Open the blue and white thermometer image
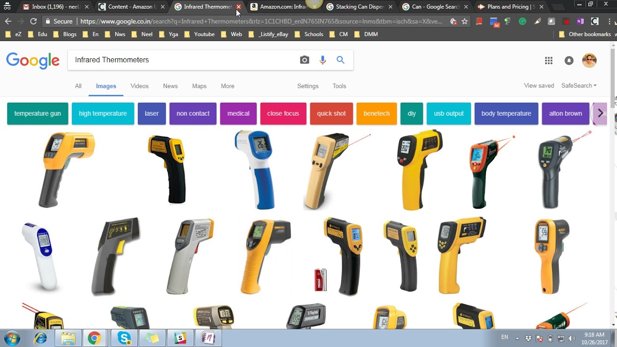 pyautogui.click(x=255, y=170)
